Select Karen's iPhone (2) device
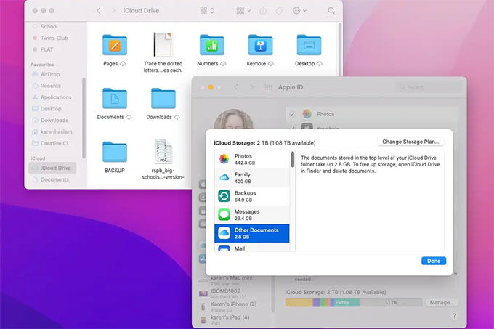Screen dimensions: 494x329 pos(232,306)
